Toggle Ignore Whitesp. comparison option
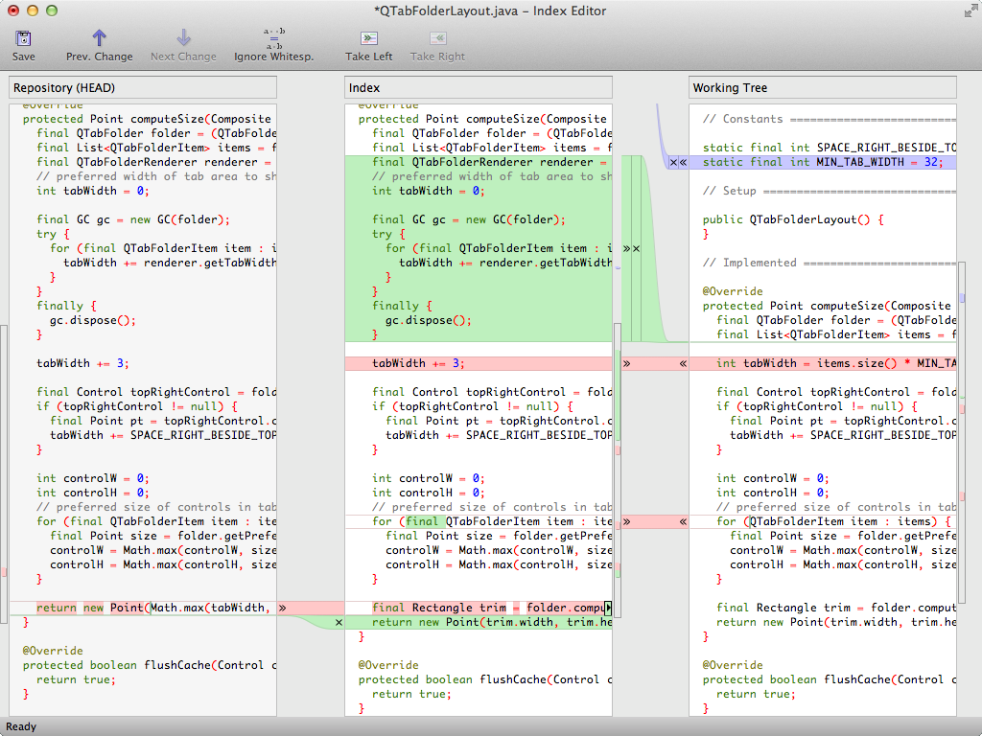982x736 pixels. click(273, 46)
